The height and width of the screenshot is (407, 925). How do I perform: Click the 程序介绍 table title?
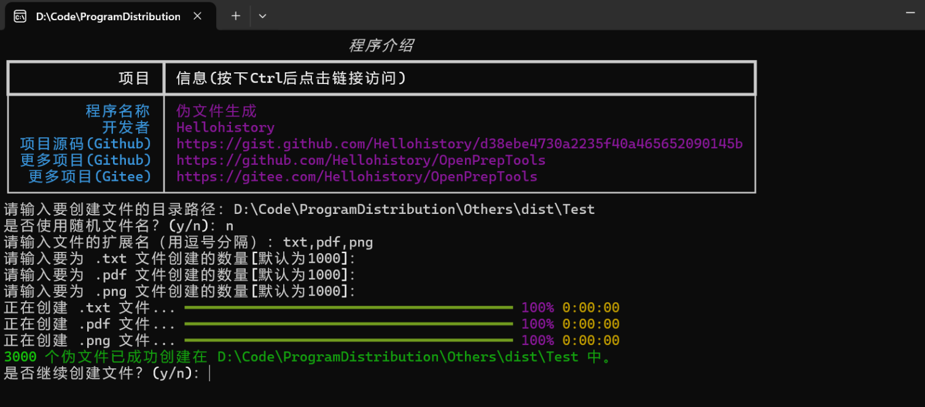coord(381,46)
